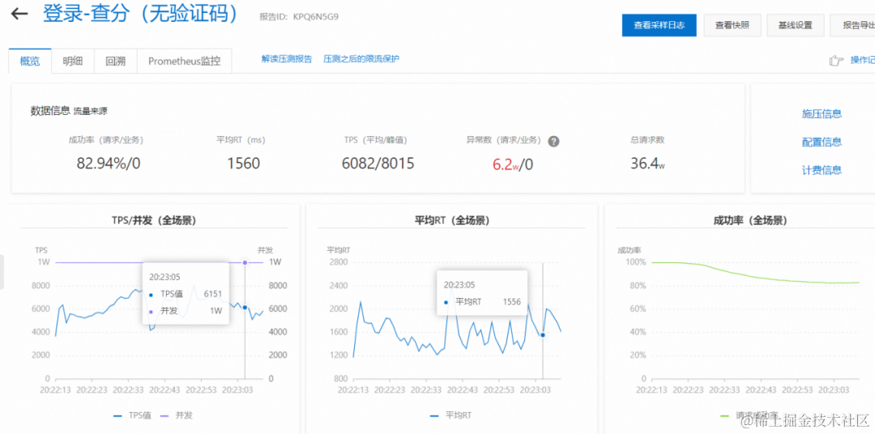Click the average RT value 1560
The width and height of the screenshot is (875, 434).
[244, 164]
